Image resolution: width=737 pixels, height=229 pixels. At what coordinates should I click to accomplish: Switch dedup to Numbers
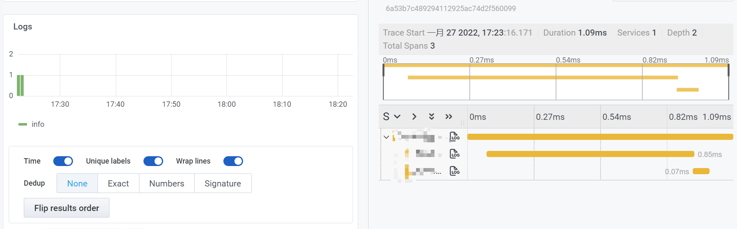166,184
